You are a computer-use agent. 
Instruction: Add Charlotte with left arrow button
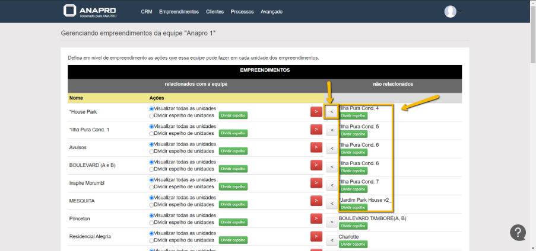coord(332,240)
